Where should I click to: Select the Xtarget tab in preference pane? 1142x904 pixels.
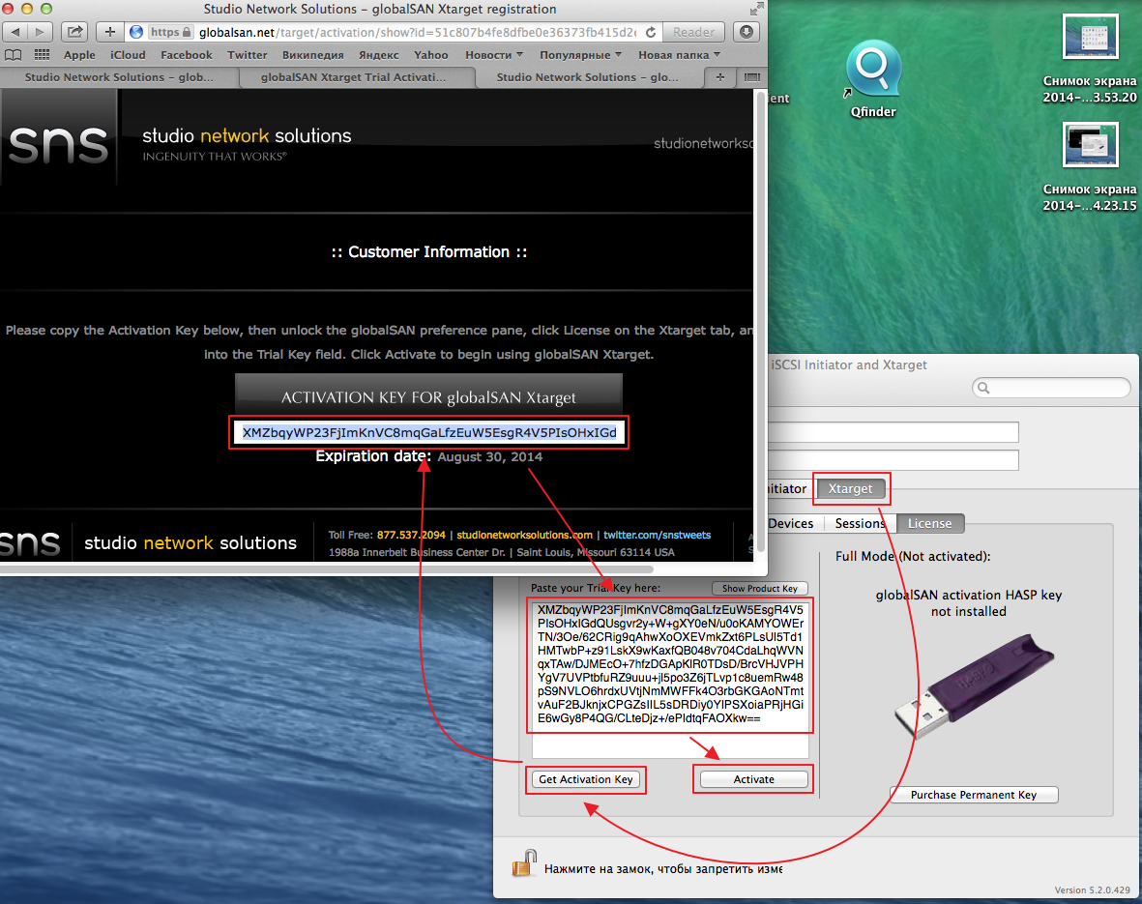[x=850, y=489]
